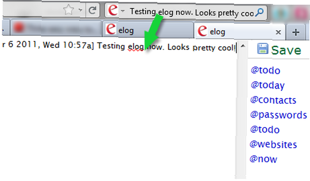310x181 pixels.
Task: Open the @now tag link
Action: tap(263, 159)
